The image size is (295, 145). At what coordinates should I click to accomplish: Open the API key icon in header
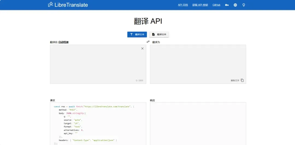coord(227,5)
